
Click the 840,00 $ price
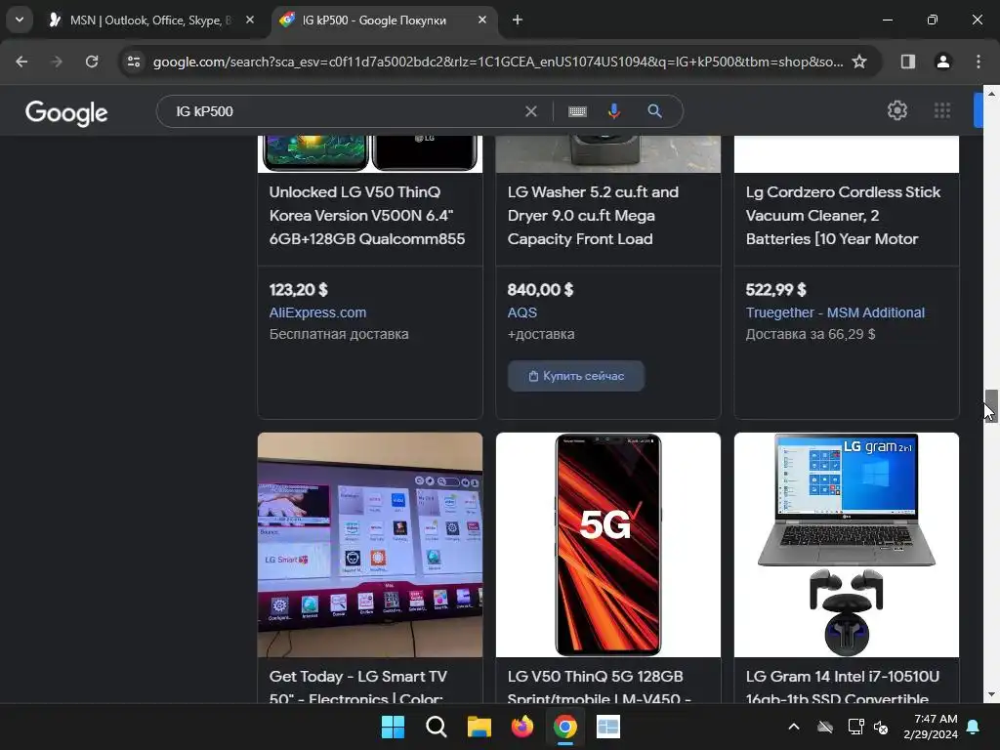[x=540, y=290]
